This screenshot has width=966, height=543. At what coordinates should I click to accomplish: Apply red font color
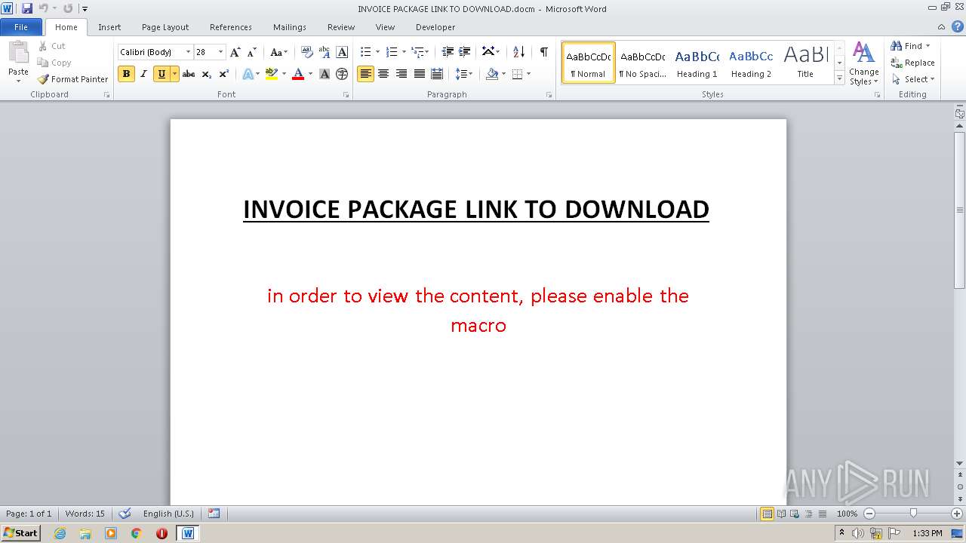pyautogui.click(x=298, y=74)
